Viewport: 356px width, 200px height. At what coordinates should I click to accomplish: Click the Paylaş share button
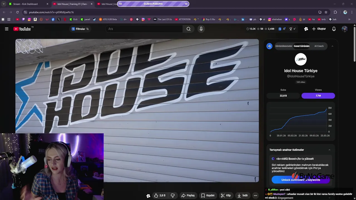(x=188, y=196)
